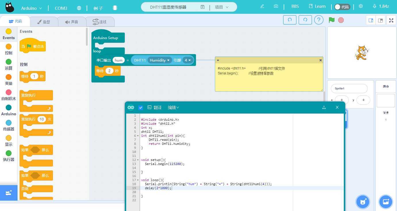Viewport: 397px width, 211px height.
Task: Open the BBS forum link
Action: pos(295,6)
